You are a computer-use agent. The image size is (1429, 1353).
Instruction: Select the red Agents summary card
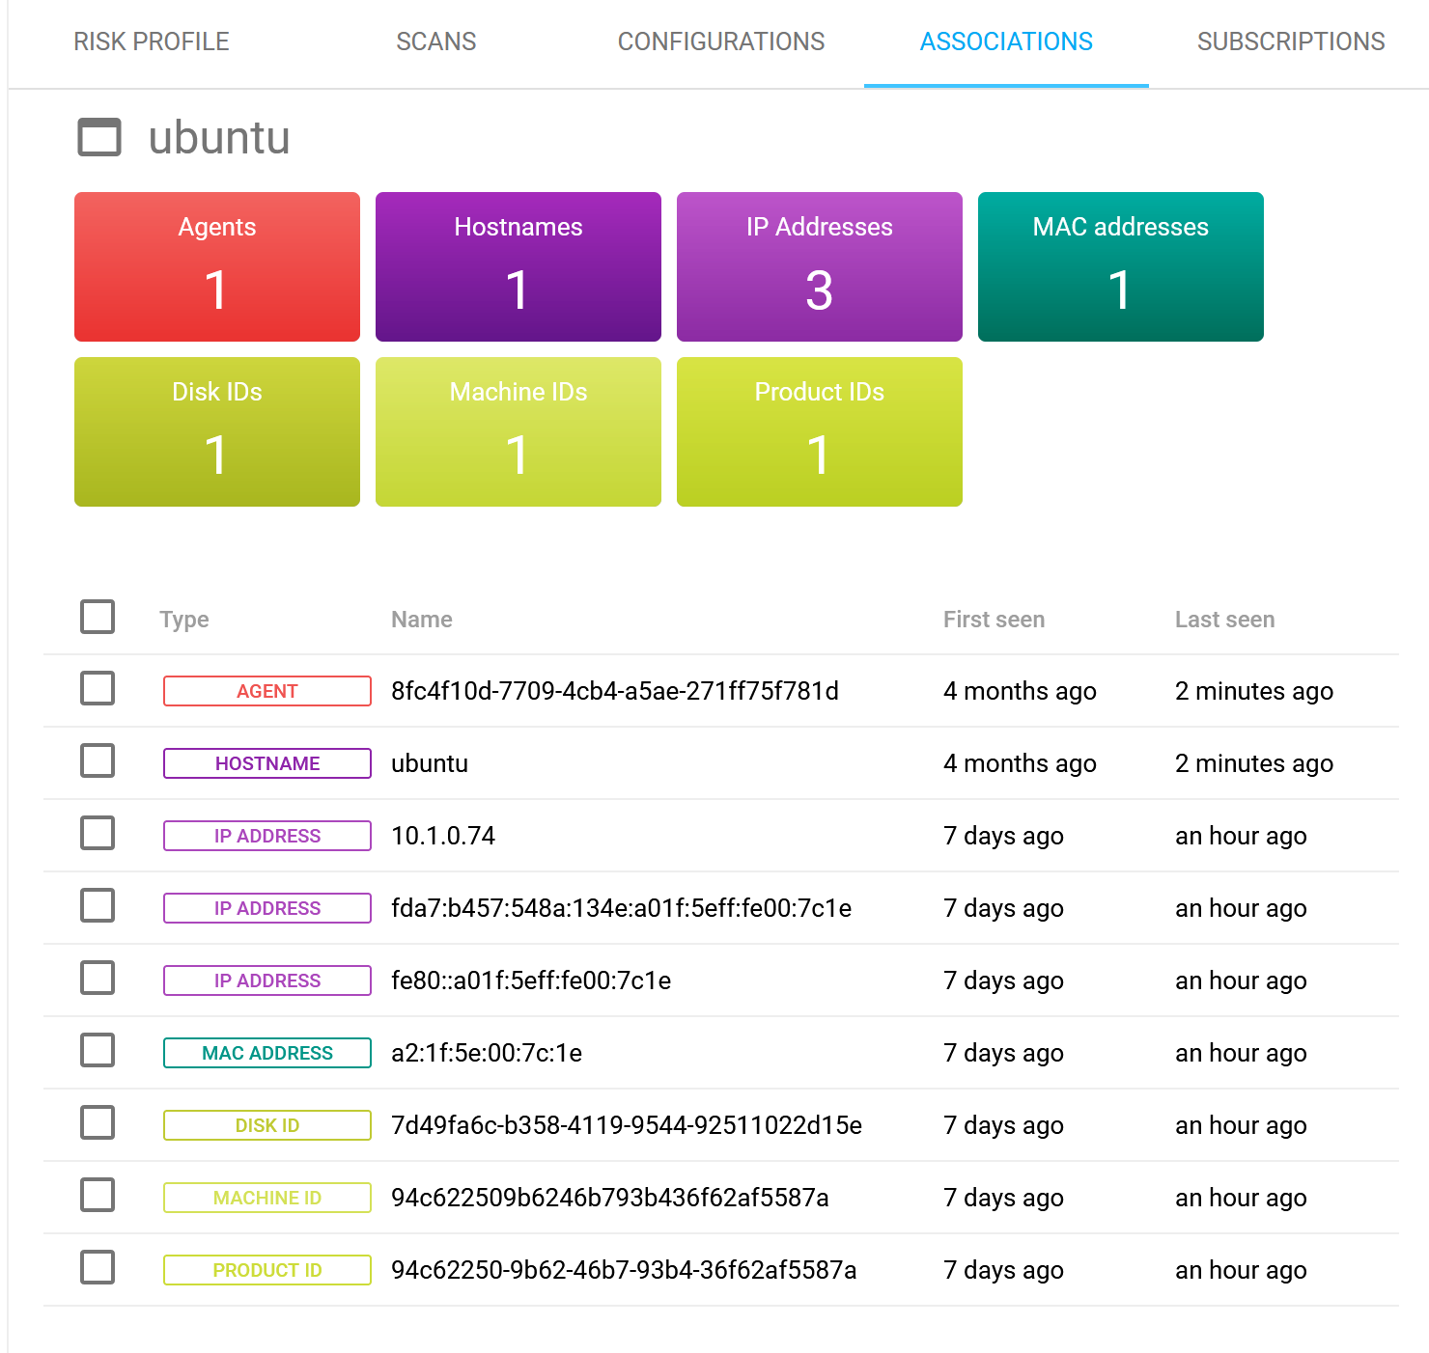click(217, 266)
